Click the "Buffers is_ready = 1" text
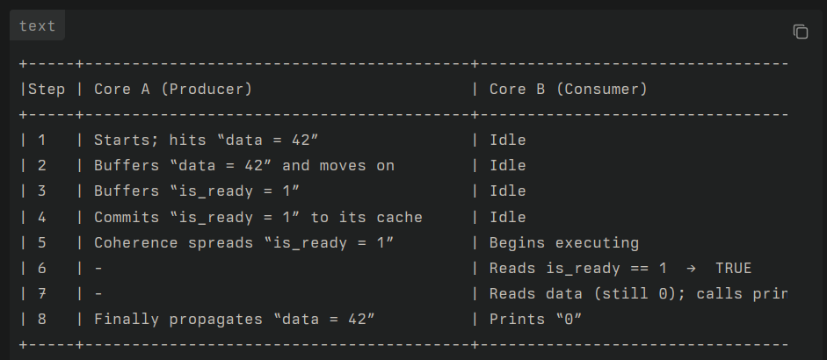The image size is (827, 360). 197,191
